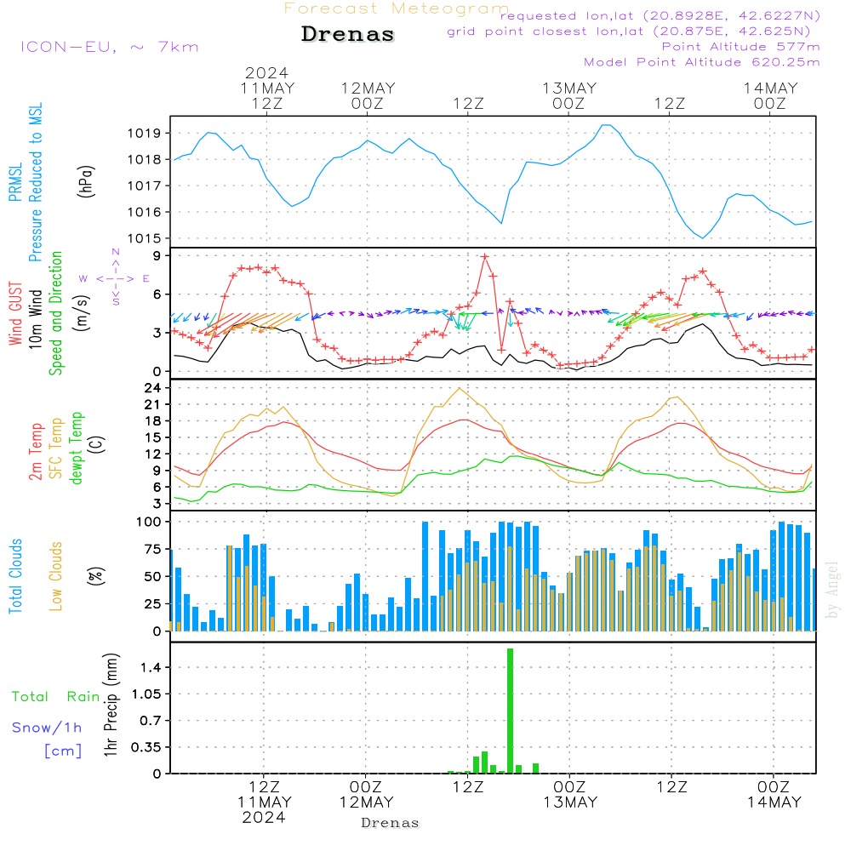Click the '1019' pressure axis value
The image size is (851, 851).
[x=145, y=134]
